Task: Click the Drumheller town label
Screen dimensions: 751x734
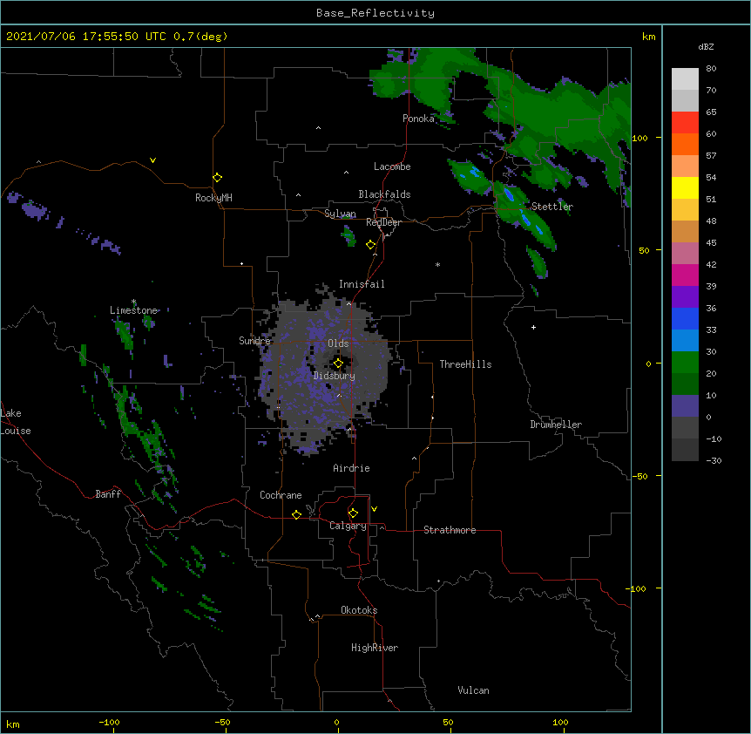Action: (x=556, y=425)
